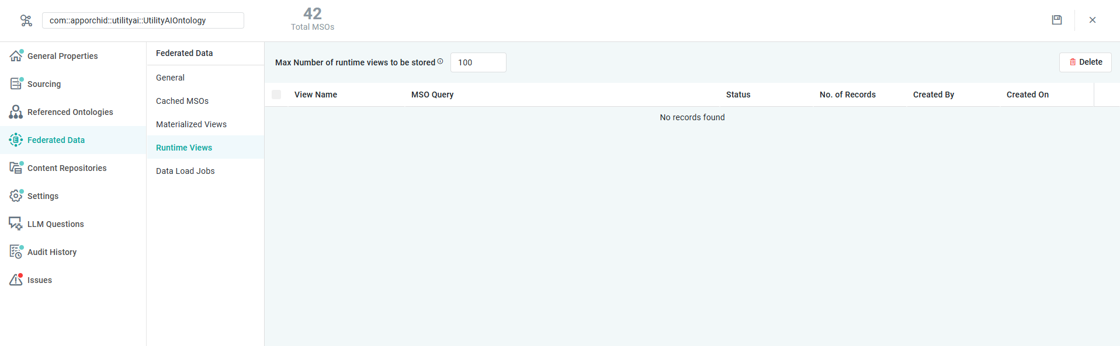Image resolution: width=1120 pixels, height=346 pixels.
Task: Click info icon beside max runtime views
Action: click(440, 61)
